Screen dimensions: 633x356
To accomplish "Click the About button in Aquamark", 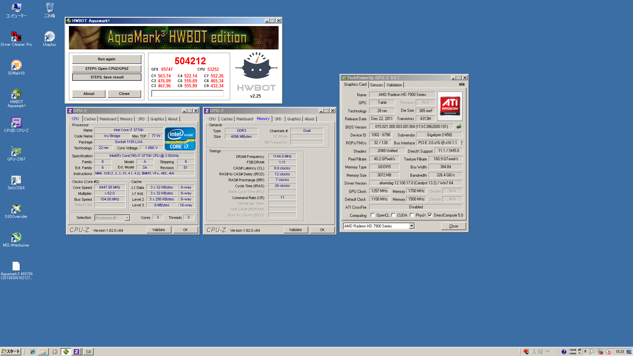I will pos(89,94).
